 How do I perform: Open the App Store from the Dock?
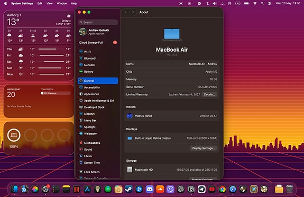coord(87,189)
